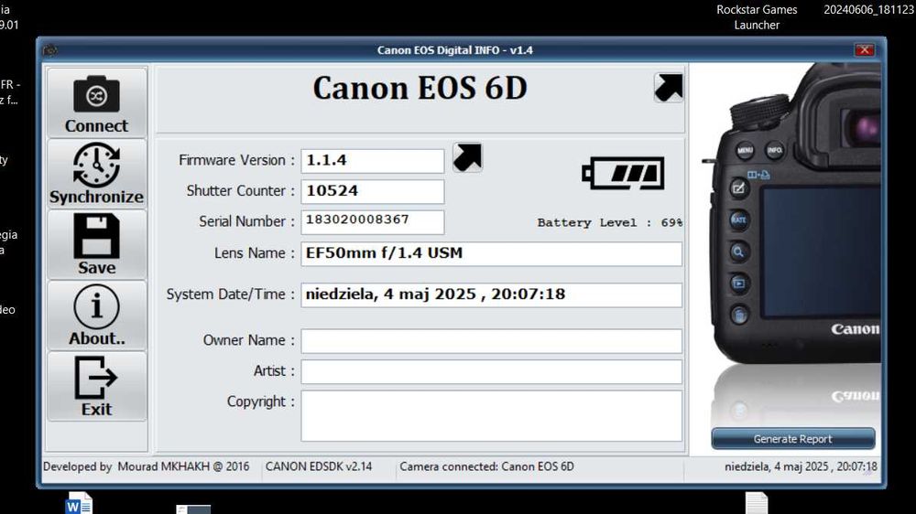
Task: Generate Report for the connected camera
Action: tap(792, 439)
